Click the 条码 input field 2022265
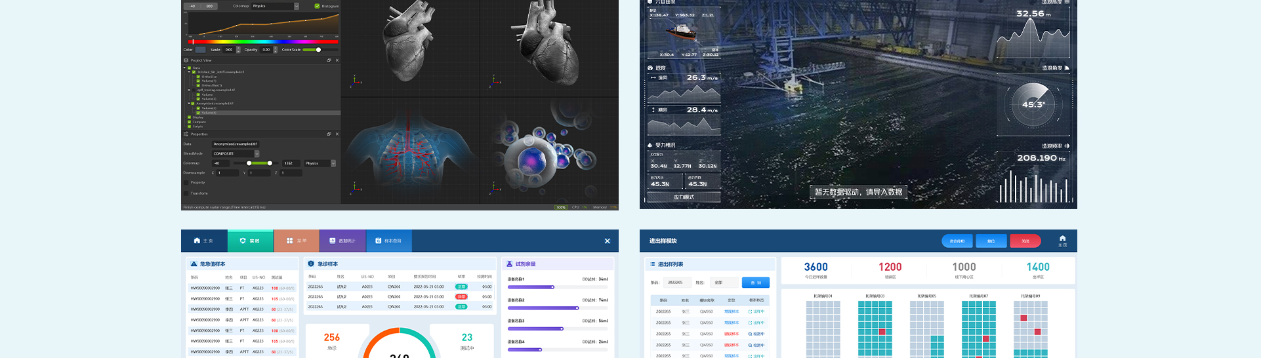This screenshot has height=358, width=1261. pyautogui.click(x=678, y=283)
